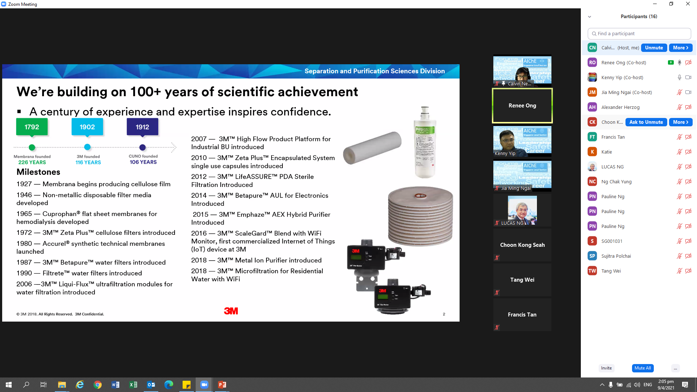The height and width of the screenshot is (392, 697).
Task: Select Calvin Ne... video thumbnail
Action: [522, 71]
